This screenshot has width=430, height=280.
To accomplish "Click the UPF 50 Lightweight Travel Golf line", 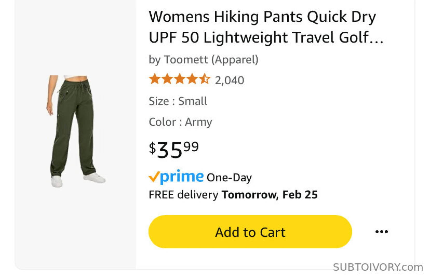I will click(266, 38).
